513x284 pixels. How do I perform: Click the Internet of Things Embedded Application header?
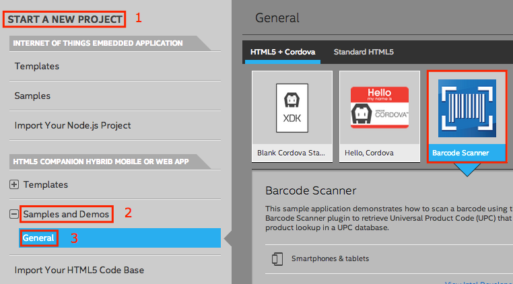click(x=98, y=43)
